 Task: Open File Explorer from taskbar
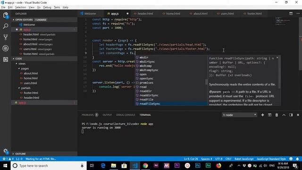pos(114,166)
